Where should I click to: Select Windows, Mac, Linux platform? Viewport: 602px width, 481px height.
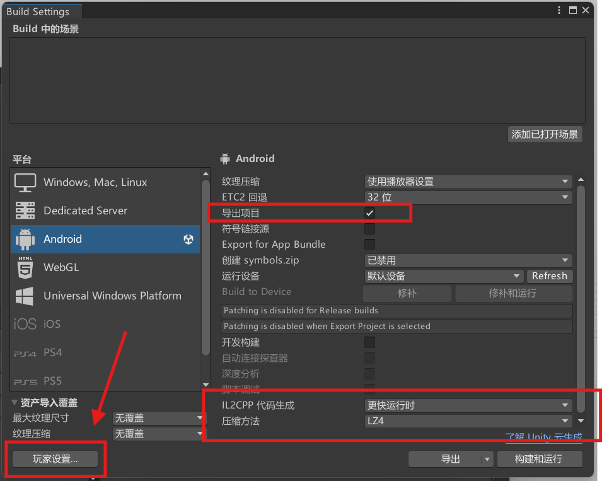click(x=105, y=182)
